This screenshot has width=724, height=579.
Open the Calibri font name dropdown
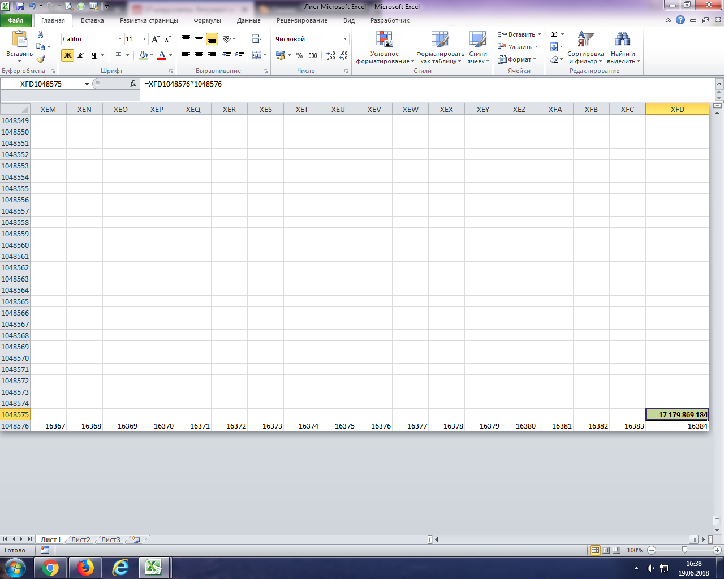pos(120,39)
